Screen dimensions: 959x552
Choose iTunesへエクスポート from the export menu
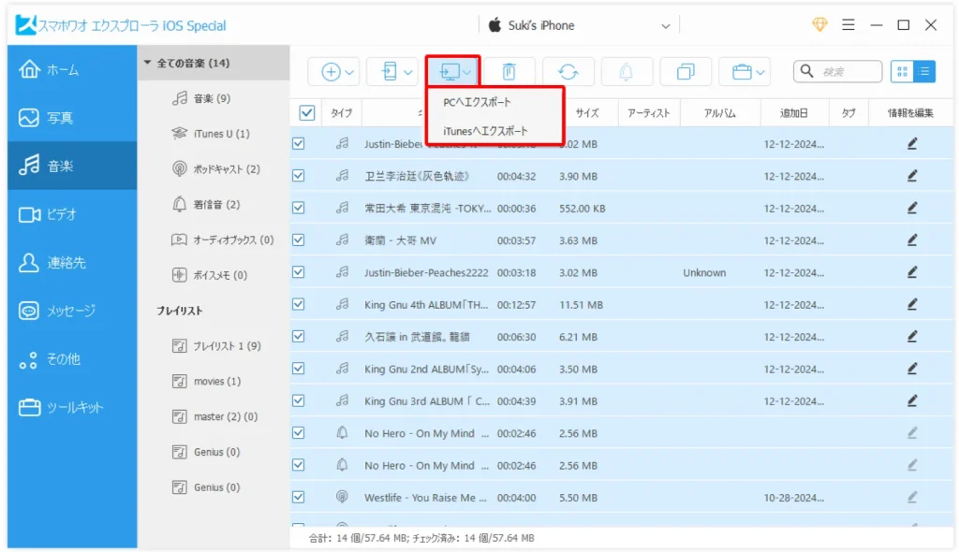(x=485, y=132)
